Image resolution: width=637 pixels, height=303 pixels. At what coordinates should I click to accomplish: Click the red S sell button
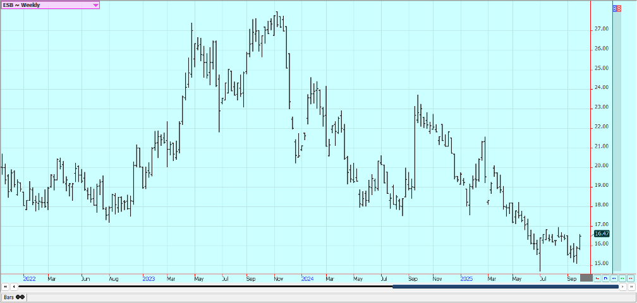pyautogui.click(x=619, y=8)
